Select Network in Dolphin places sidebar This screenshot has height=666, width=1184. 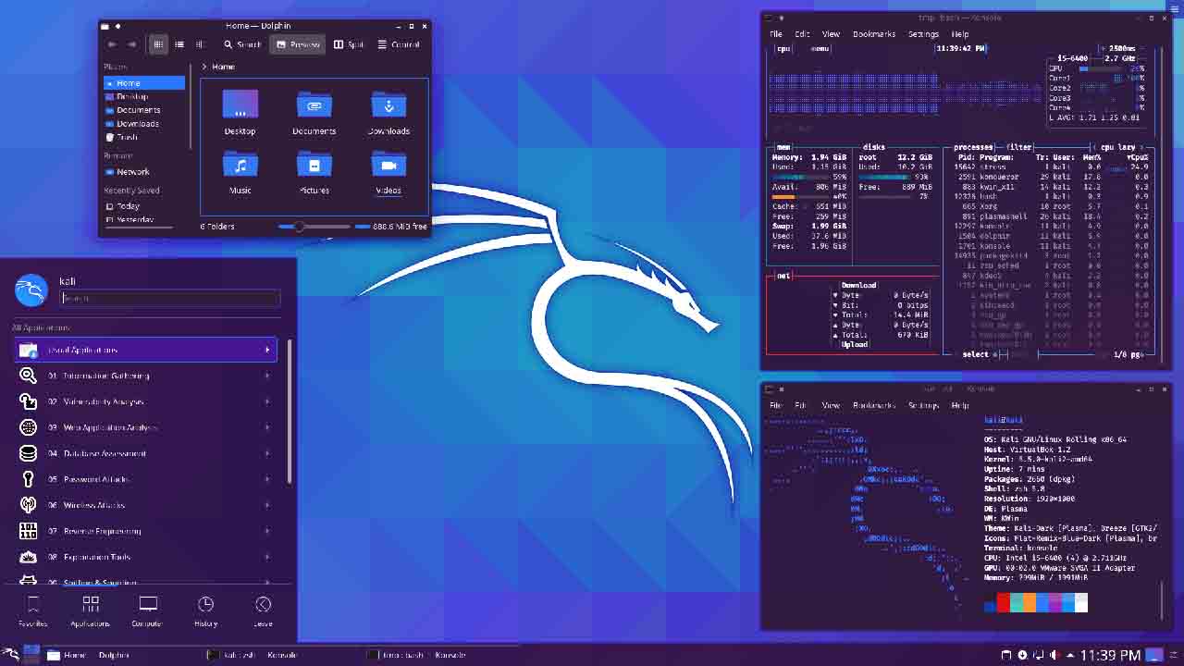[132, 172]
